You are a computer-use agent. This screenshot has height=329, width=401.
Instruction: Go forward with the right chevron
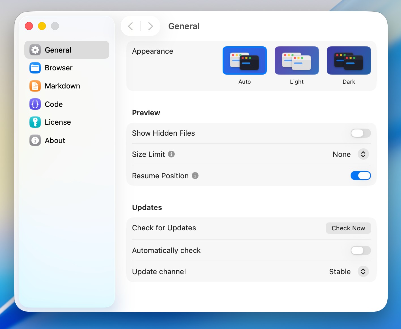coord(151,26)
